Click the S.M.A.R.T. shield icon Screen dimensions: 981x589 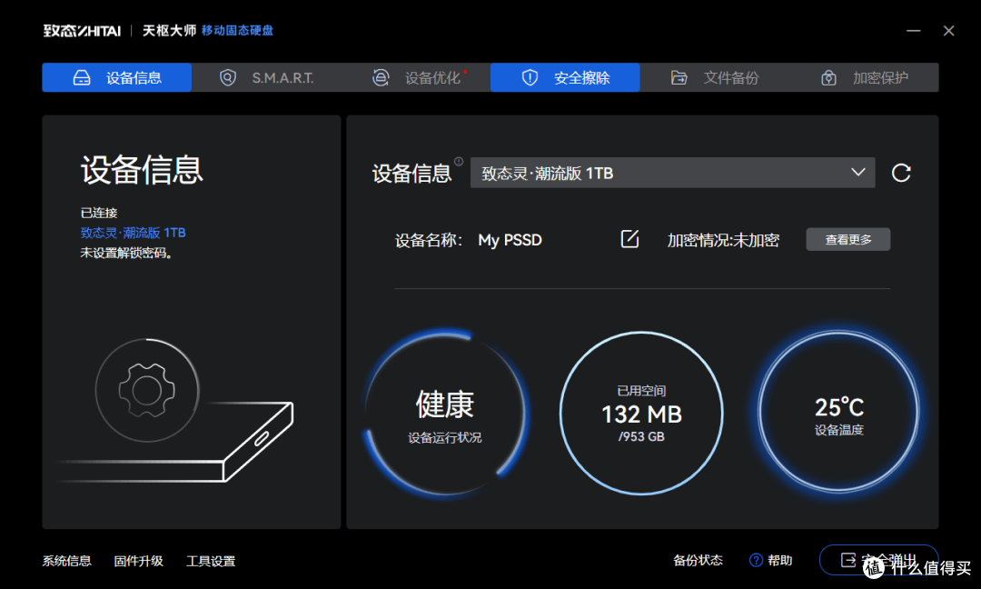tap(228, 77)
